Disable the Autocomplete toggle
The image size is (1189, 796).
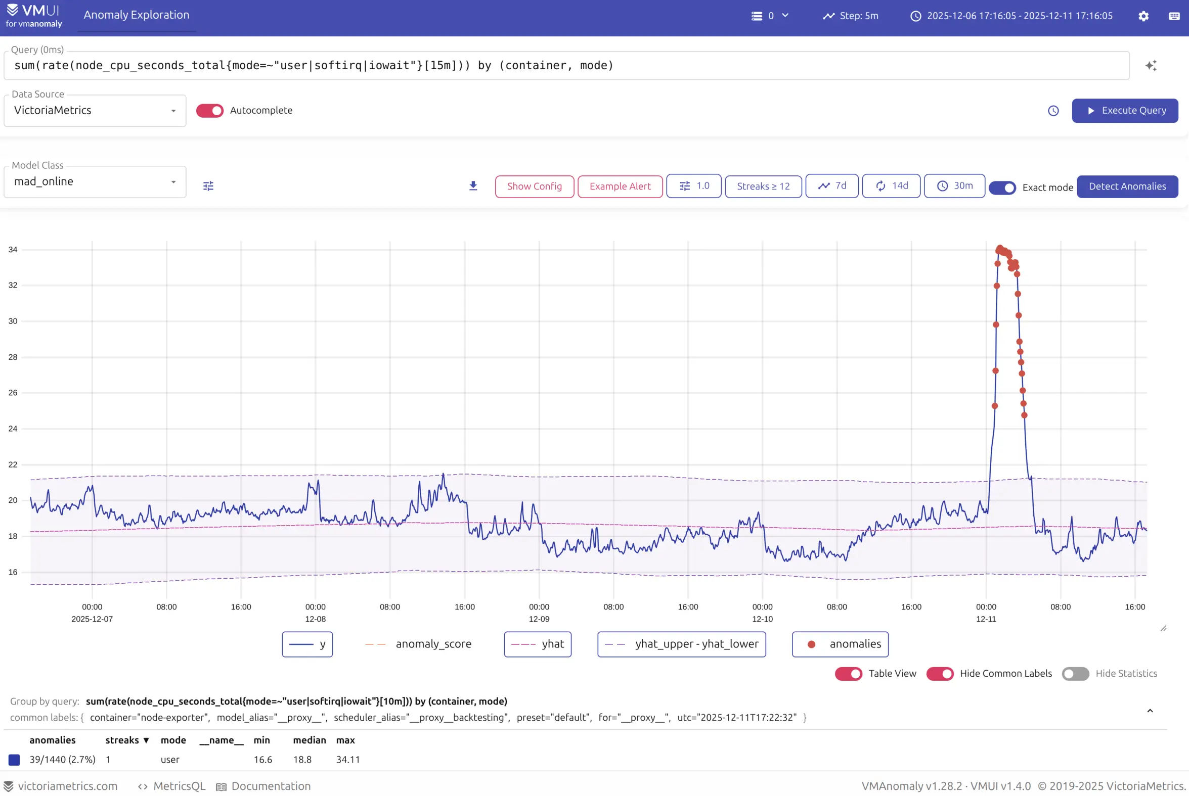click(210, 111)
